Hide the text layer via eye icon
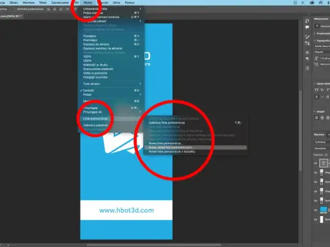The image size is (330, 247). 316,163
